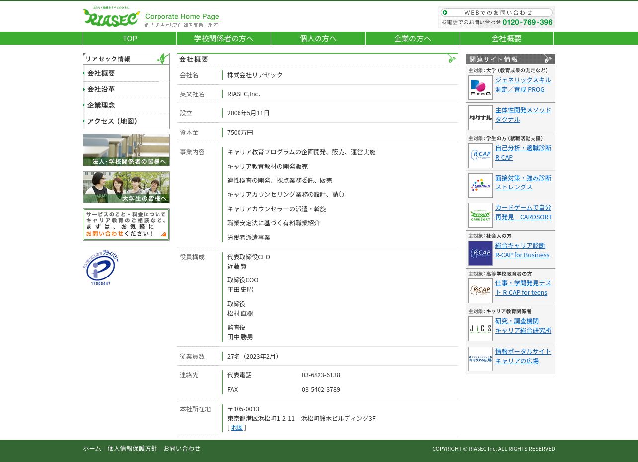This screenshot has width=638, height=462.
Task: Open 自己分析・適職診断 R-CAP link
Action: pyautogui.click(x=523, y=153)
